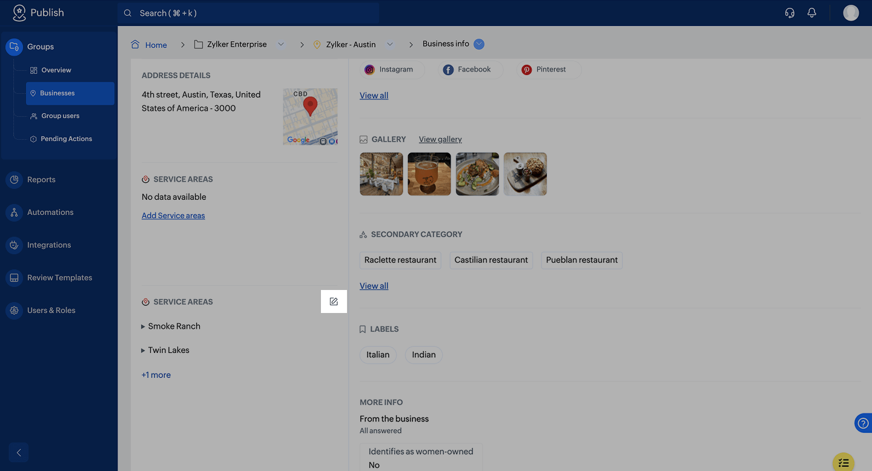872x471 pixels.
Task: Open the notifications bell
Action: pyautogui.click(x=812, y=13)
